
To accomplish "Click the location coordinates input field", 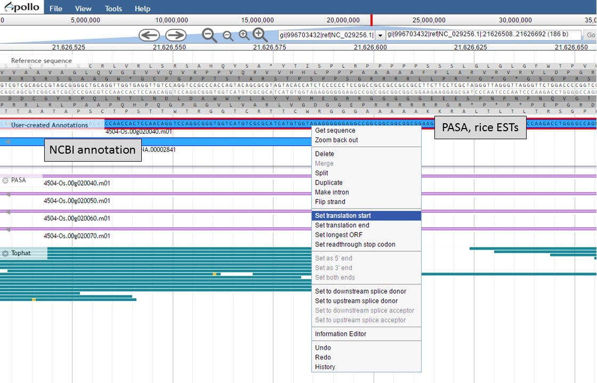I will 483,35.
